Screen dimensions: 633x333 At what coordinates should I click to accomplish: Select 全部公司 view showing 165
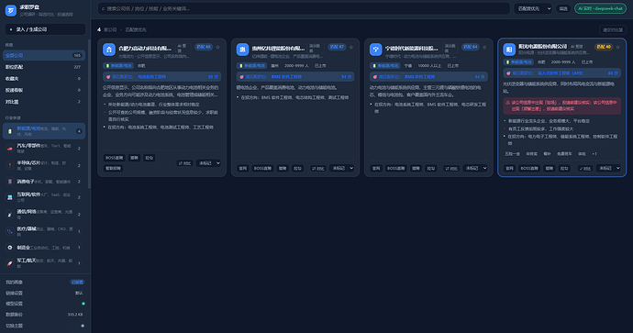click(x=44, y=55)
